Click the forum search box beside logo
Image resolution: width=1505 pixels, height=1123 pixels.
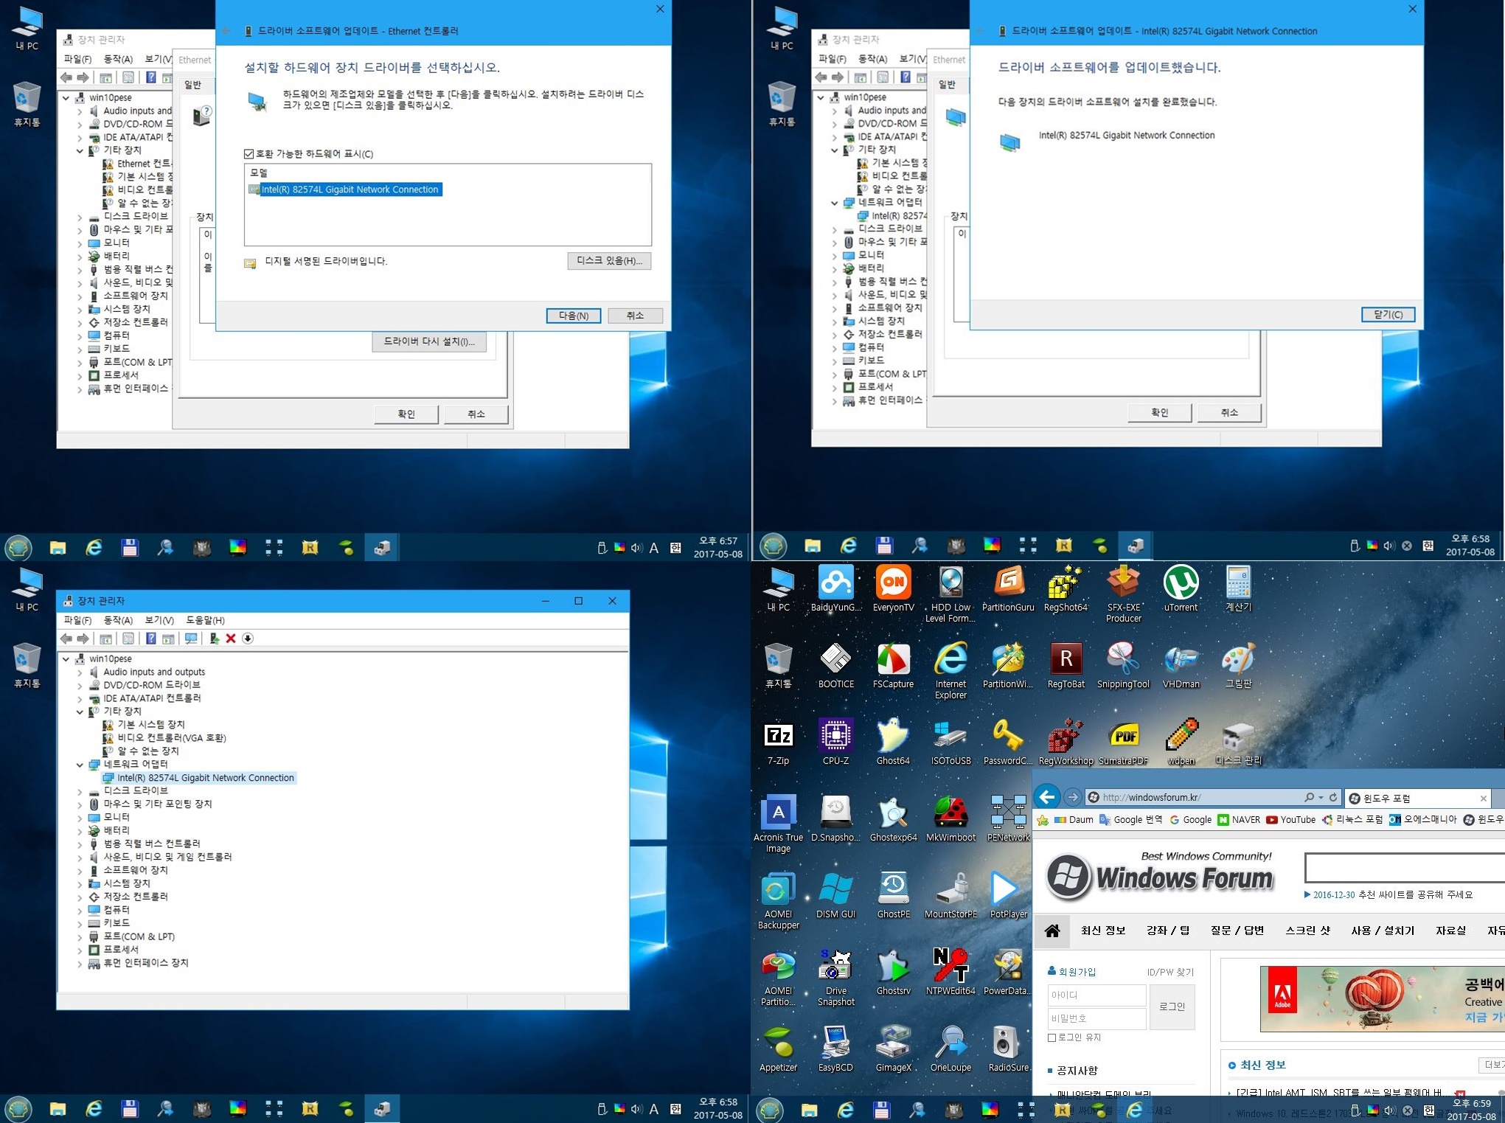pyautogui.click(x=1405, y=867)
